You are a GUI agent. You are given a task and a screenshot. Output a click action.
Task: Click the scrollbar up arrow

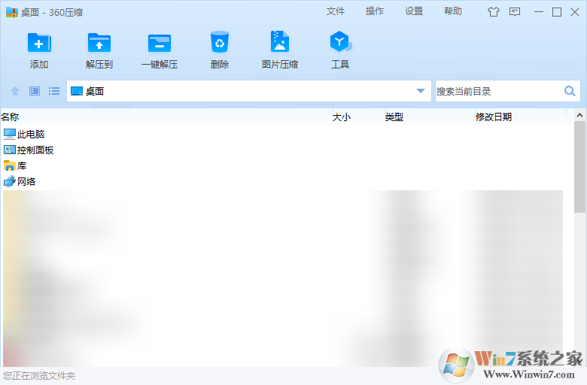pos(580,115)
